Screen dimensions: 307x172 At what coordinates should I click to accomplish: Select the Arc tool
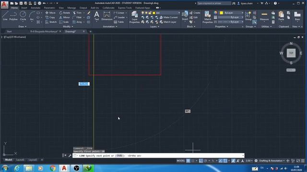point(32,16)
